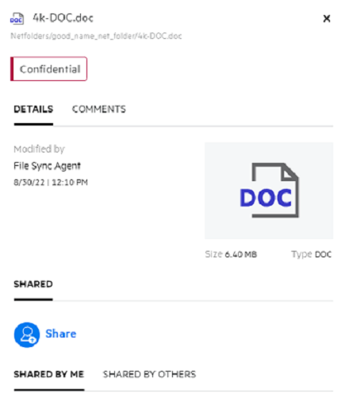349x405 pixels.
Task: Close the 4k-DOC.doc details panel
Action: click(x=327, y=18)
